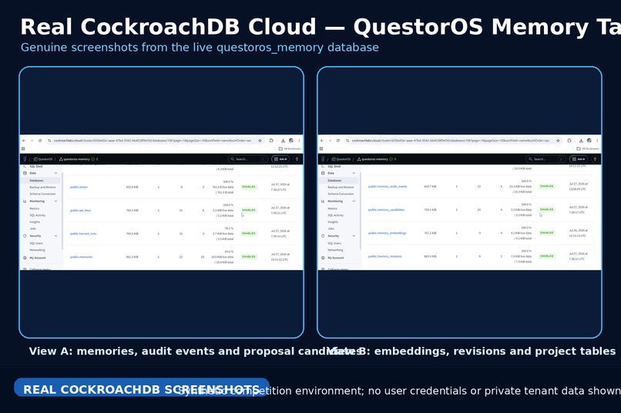Open downloads icon in View B browser
This screenshot has width=621, height=413.
tap(581, 140)
